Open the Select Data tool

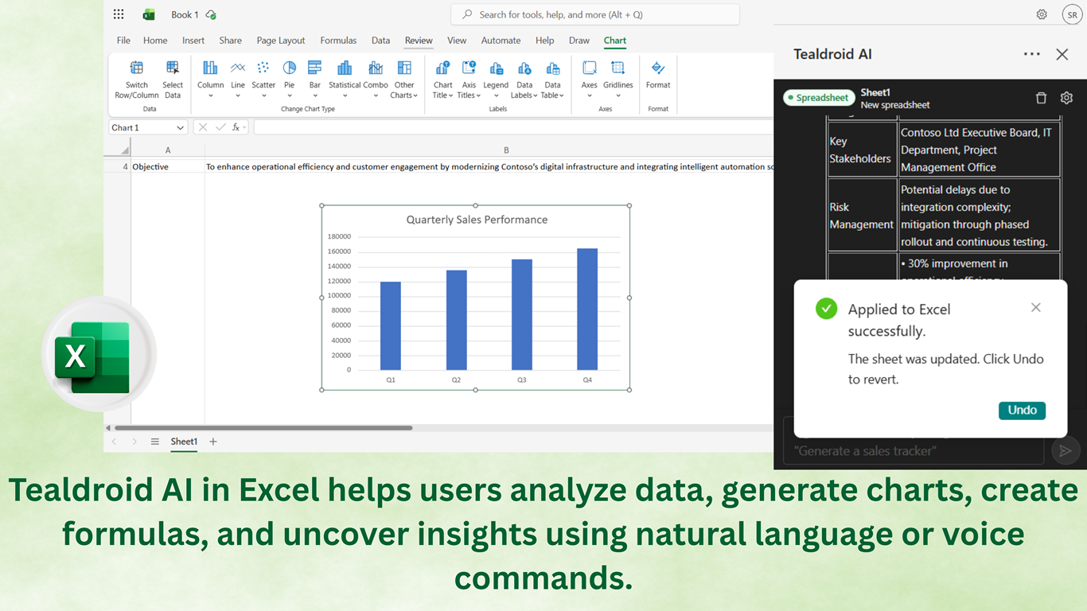click(173, 80)
